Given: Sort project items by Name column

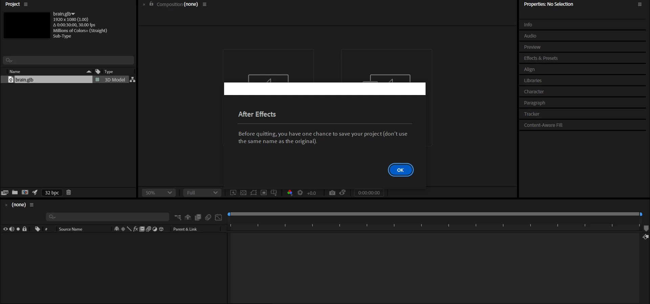Looking at the screenshot, I should tap(15, 72).
